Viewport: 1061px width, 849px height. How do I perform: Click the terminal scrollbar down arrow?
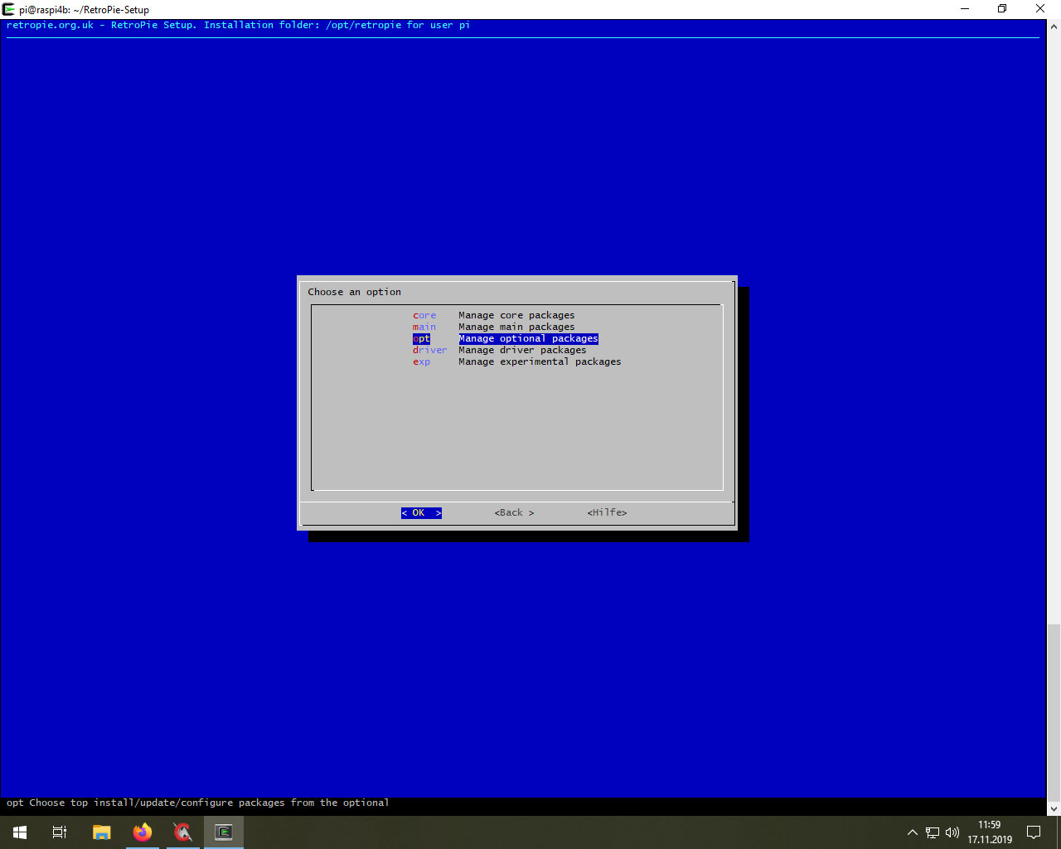pos(1054,808)
